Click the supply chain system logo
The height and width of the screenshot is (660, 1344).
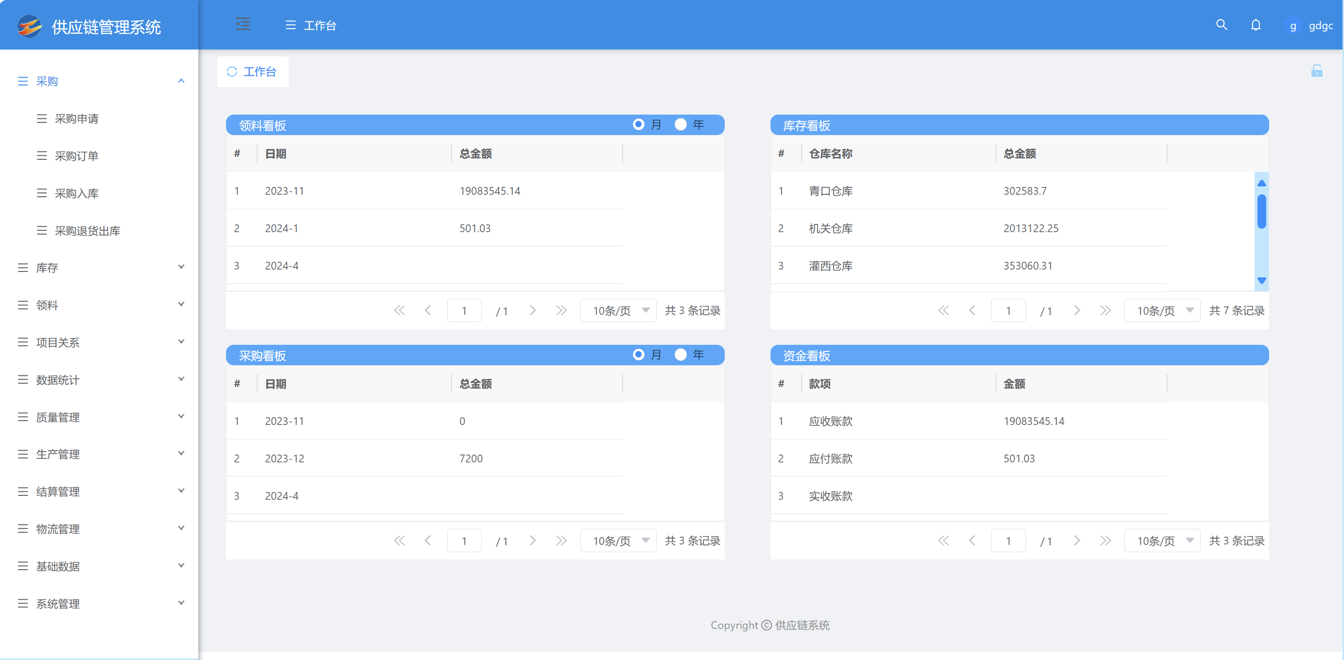point(29,26)
